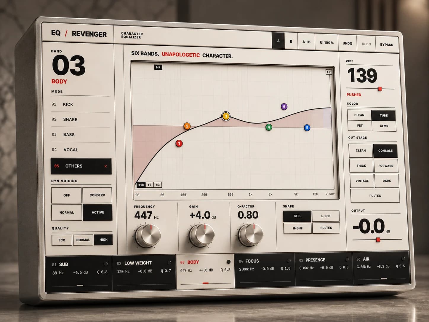Image resolution: width=429 pixels, height=322 pixels.
Task: Click the Frequency knob
Action: point(148,236)
